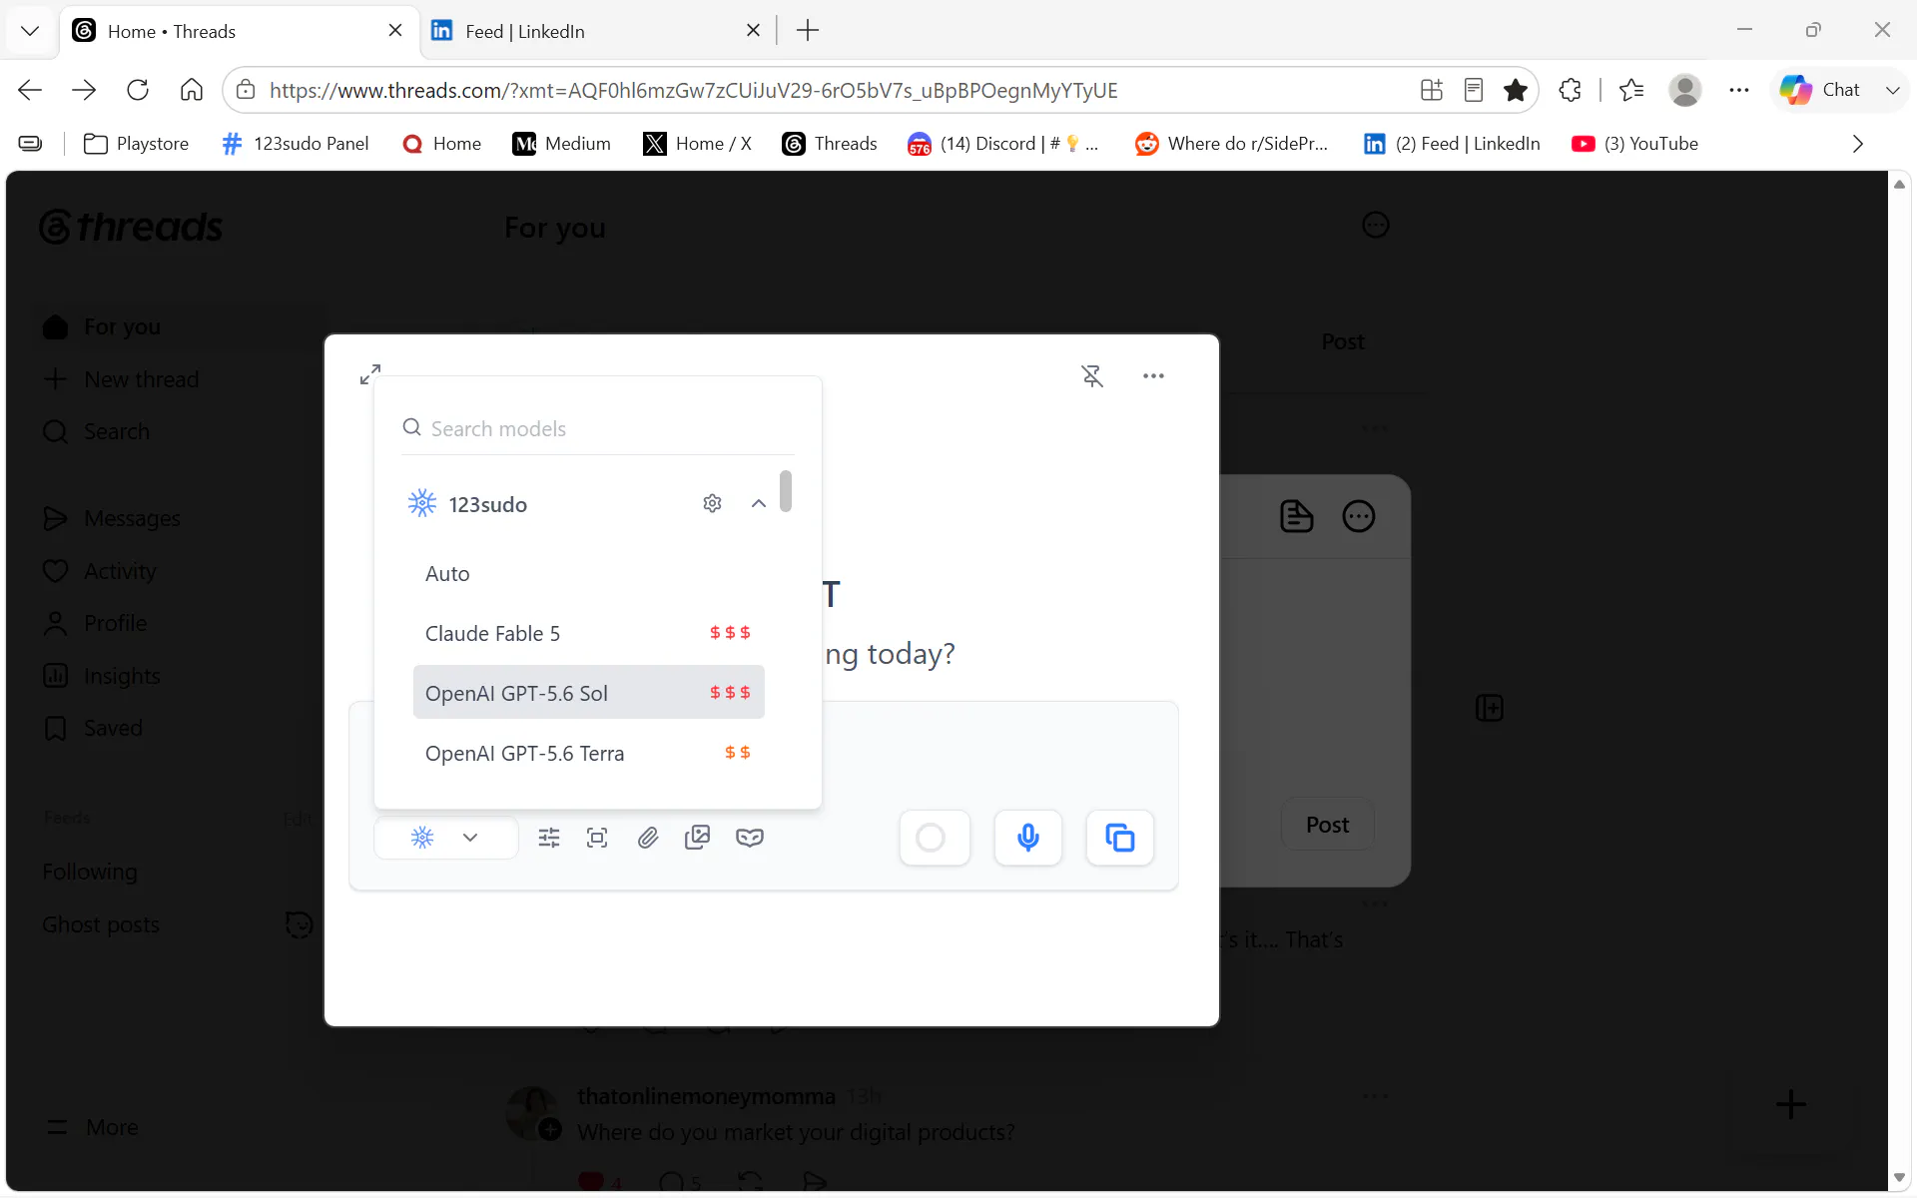The image size is (1917, 1198).
Task: Show more bookmarks with overflow chevron
Action: [x=1857, y=144]
